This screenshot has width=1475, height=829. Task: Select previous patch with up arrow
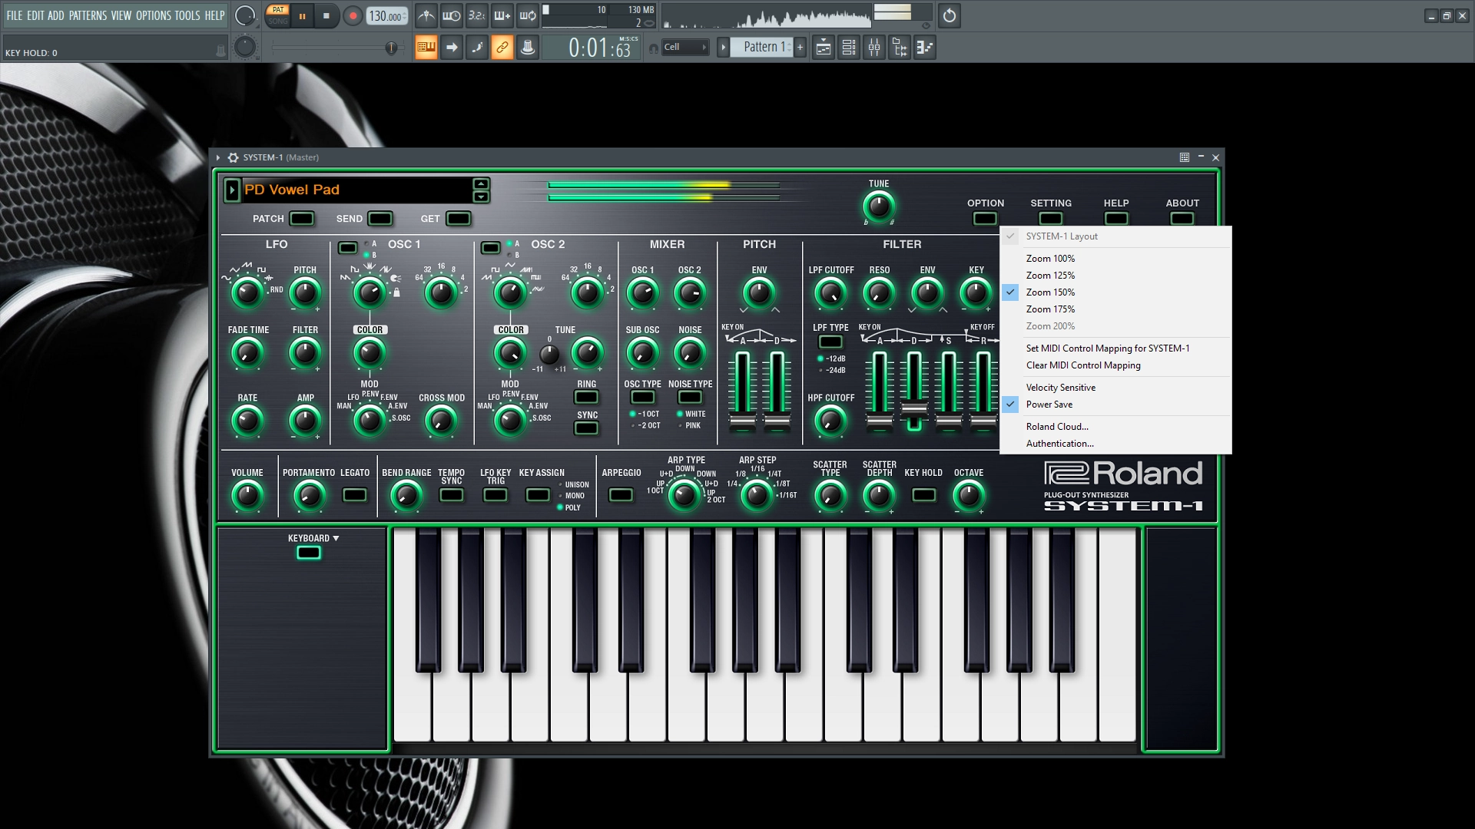pos(481,183)
